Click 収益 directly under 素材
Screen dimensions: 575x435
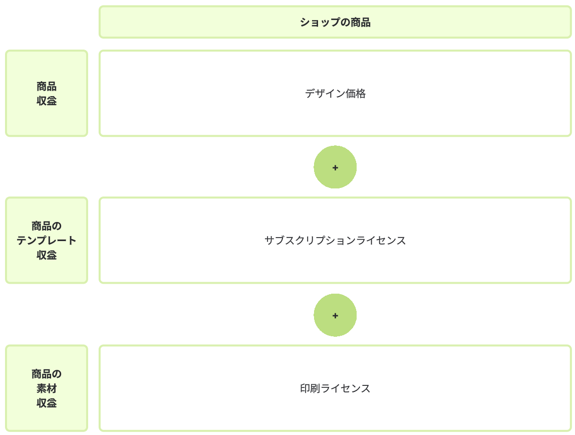[47, 403]
